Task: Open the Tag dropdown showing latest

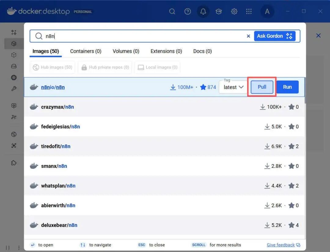Action: [x=233, y=87]
